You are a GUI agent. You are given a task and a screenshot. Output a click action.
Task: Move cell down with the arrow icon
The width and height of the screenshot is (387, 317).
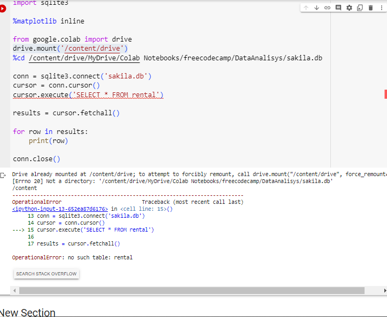316,7
